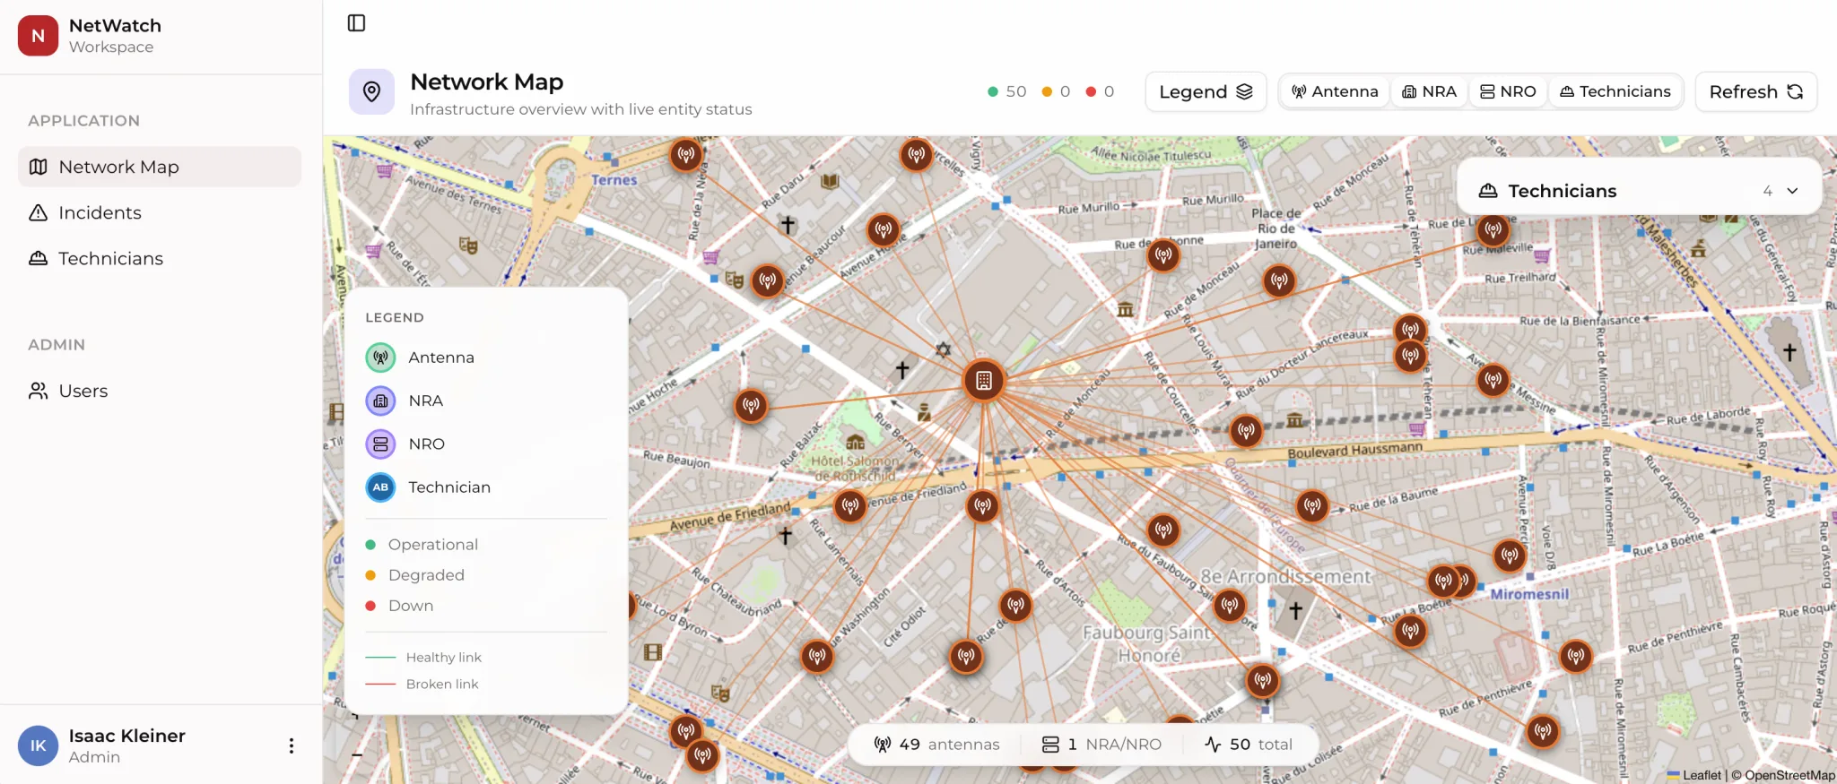Toggle the Antenna layer filter
This screenshot has height=784, width=1837.
[x=1335, y=91]
